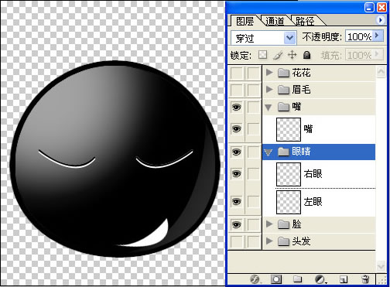
Task: Delete the selected layer with the trash icon
Action: (x=365, y=279)
